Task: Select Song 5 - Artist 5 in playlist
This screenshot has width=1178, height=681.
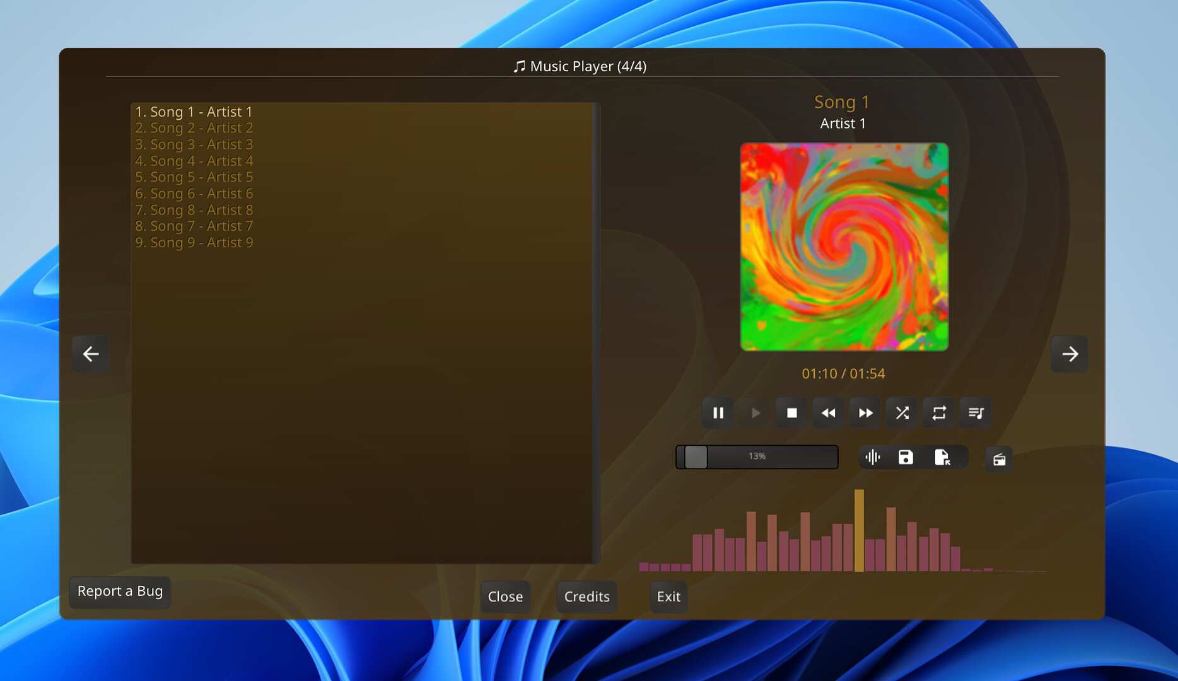Action: (194, 177)
